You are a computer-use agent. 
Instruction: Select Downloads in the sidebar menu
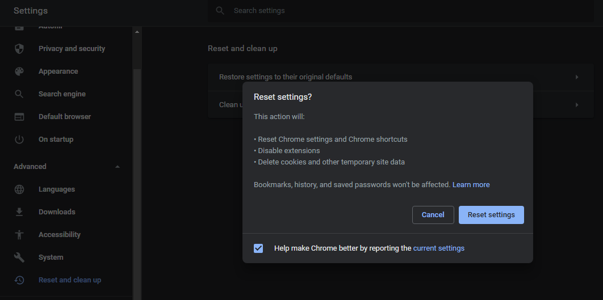(x=57, y=212)
